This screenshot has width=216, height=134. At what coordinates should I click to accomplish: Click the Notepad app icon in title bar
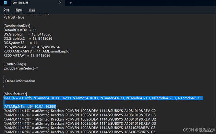(5, 3)
